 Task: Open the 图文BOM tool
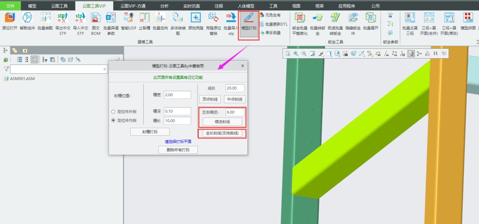[x=96, y=18]
